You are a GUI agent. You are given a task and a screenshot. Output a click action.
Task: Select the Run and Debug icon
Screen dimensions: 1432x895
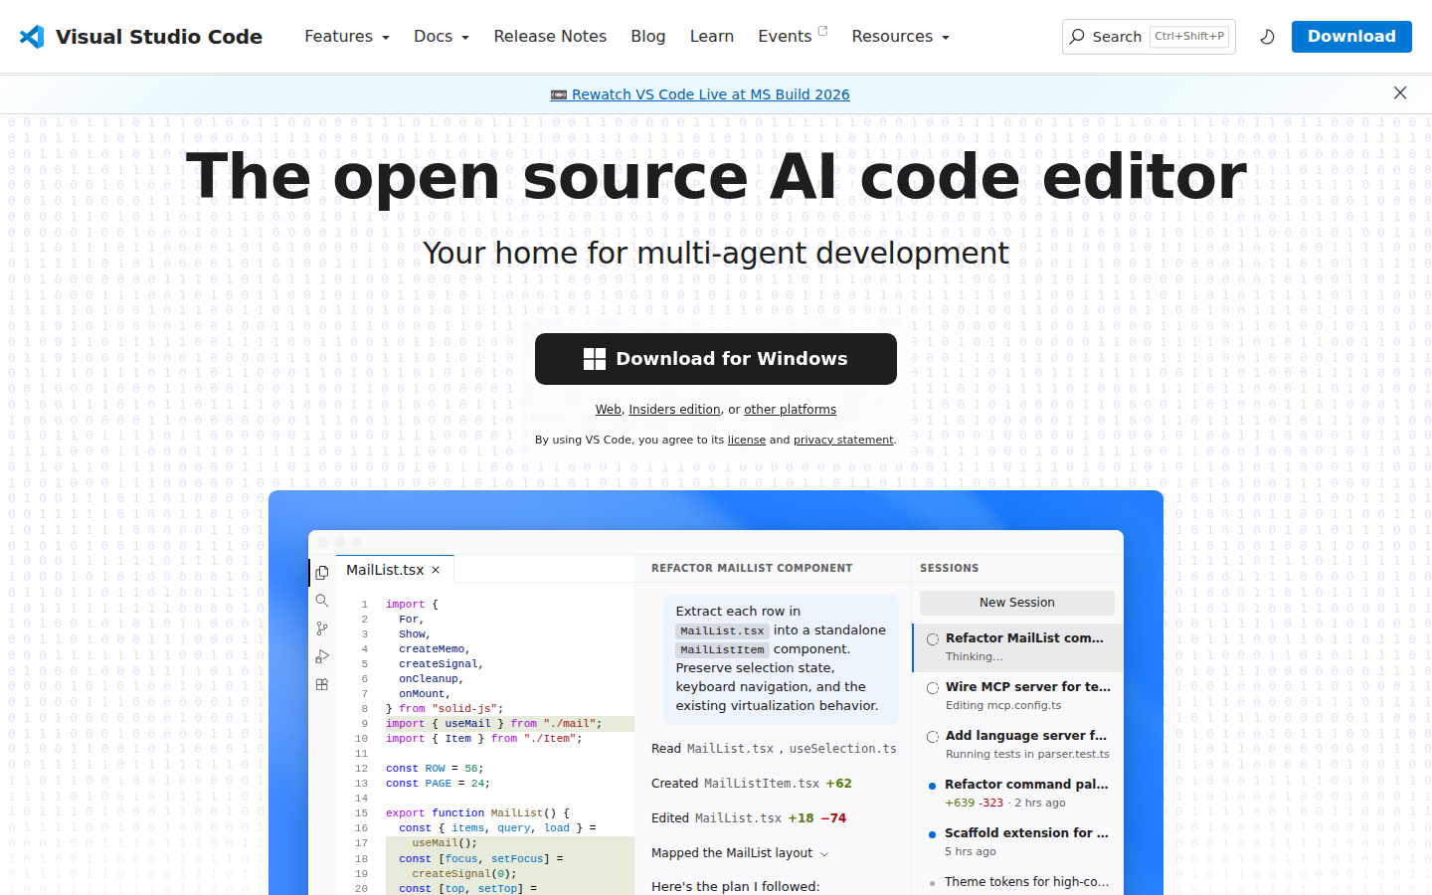[322, 656]
